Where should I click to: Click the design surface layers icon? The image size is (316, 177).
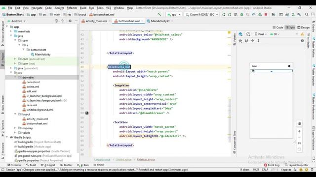[240, 34]
